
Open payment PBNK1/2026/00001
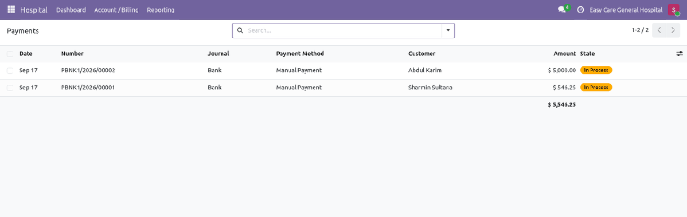[x=88, y=87]
